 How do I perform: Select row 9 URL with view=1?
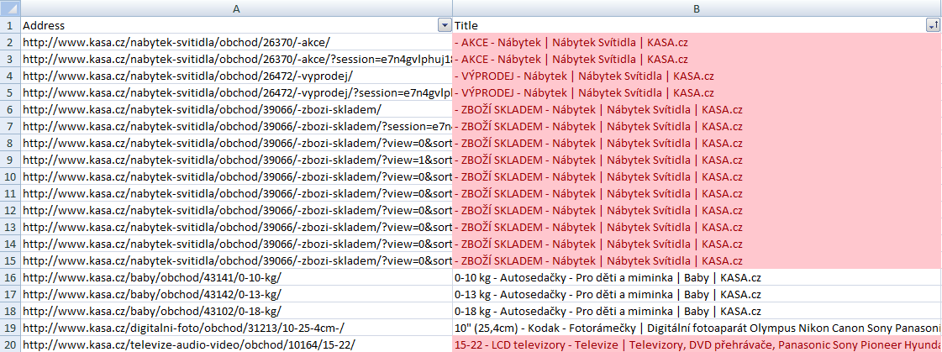point(237,160)
